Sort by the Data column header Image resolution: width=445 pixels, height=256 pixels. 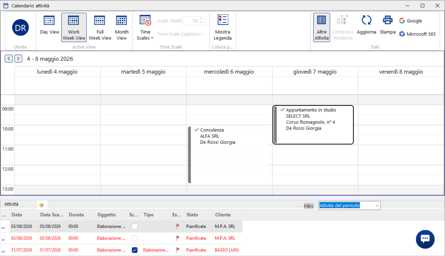pyautogui.click(x=24, y=215)
